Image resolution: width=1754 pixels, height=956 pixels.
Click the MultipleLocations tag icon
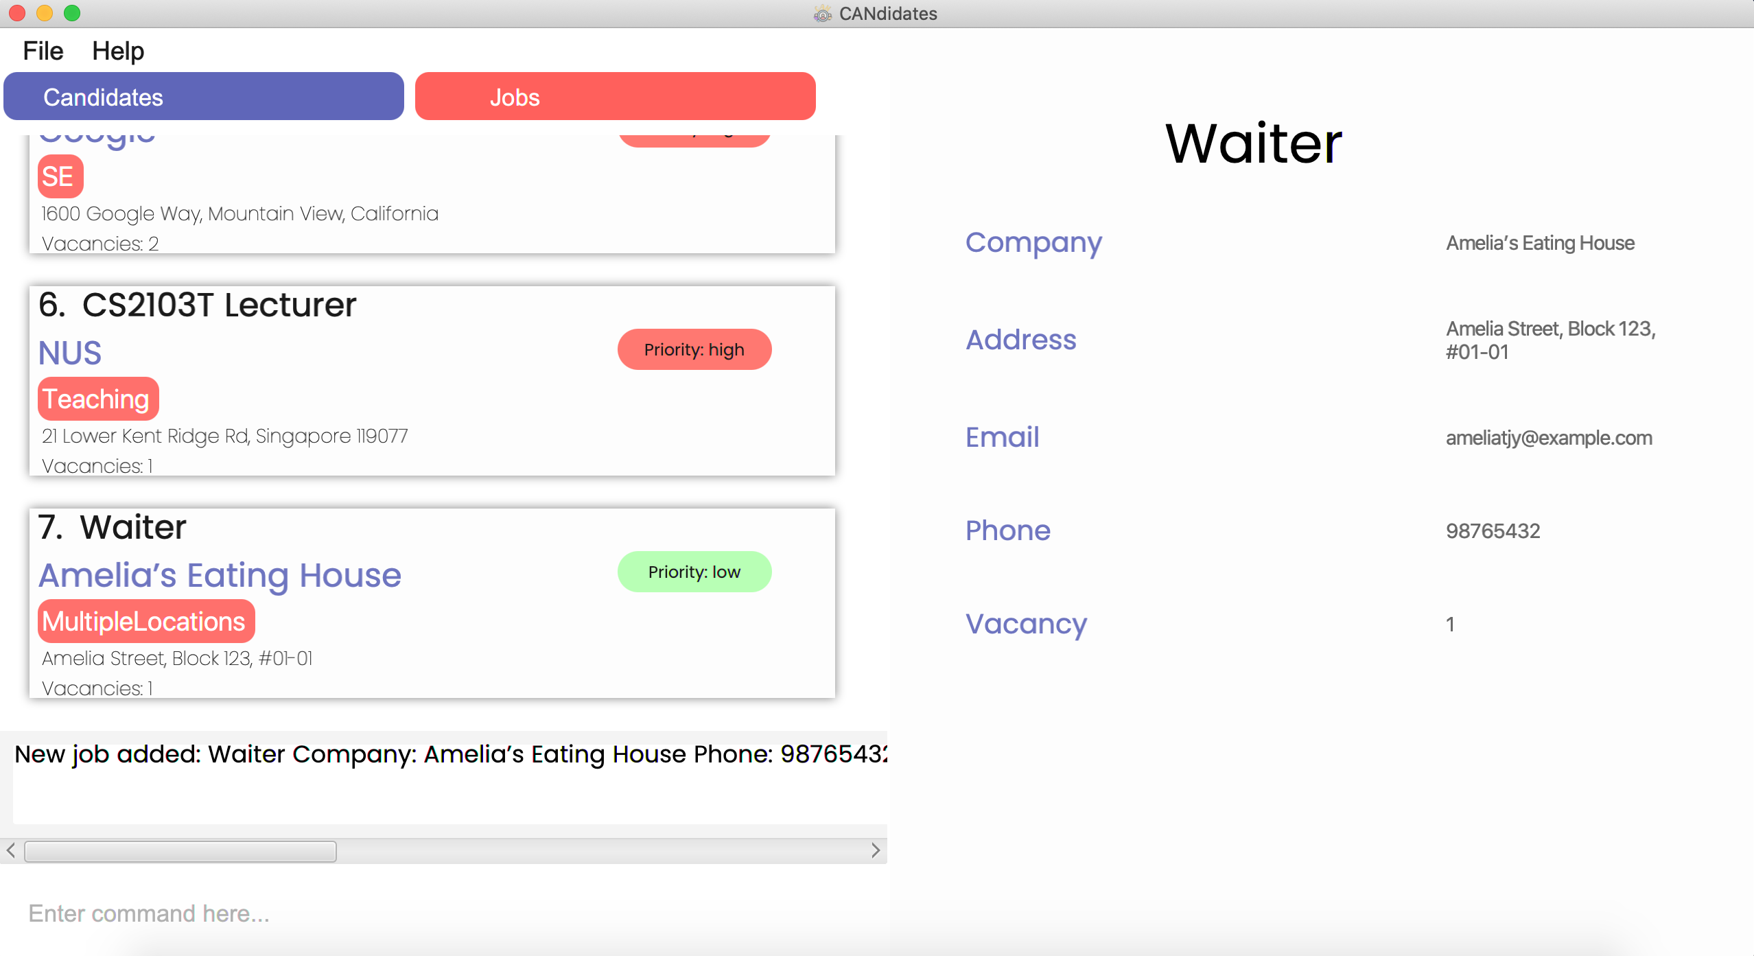[x=143, y=622]
